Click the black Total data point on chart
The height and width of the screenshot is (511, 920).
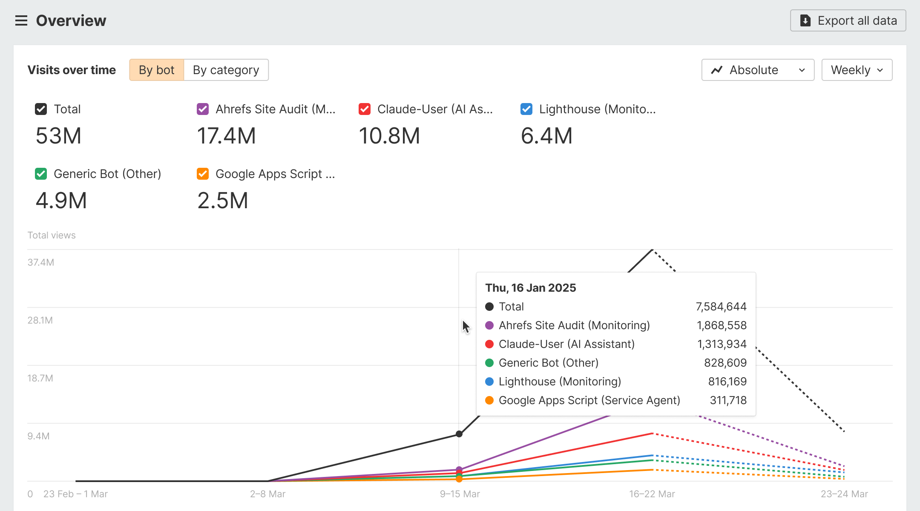(459, 434)
